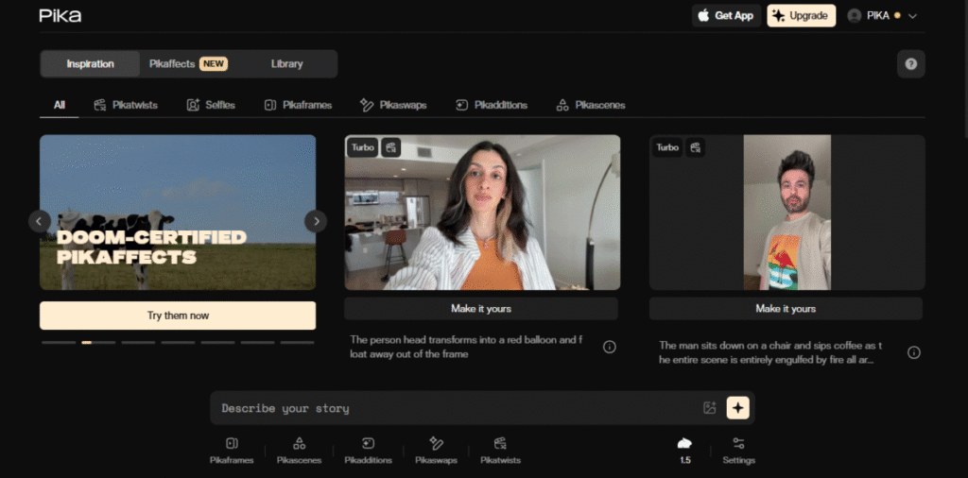Show info for the coffee fire prompt

(914, 352)
